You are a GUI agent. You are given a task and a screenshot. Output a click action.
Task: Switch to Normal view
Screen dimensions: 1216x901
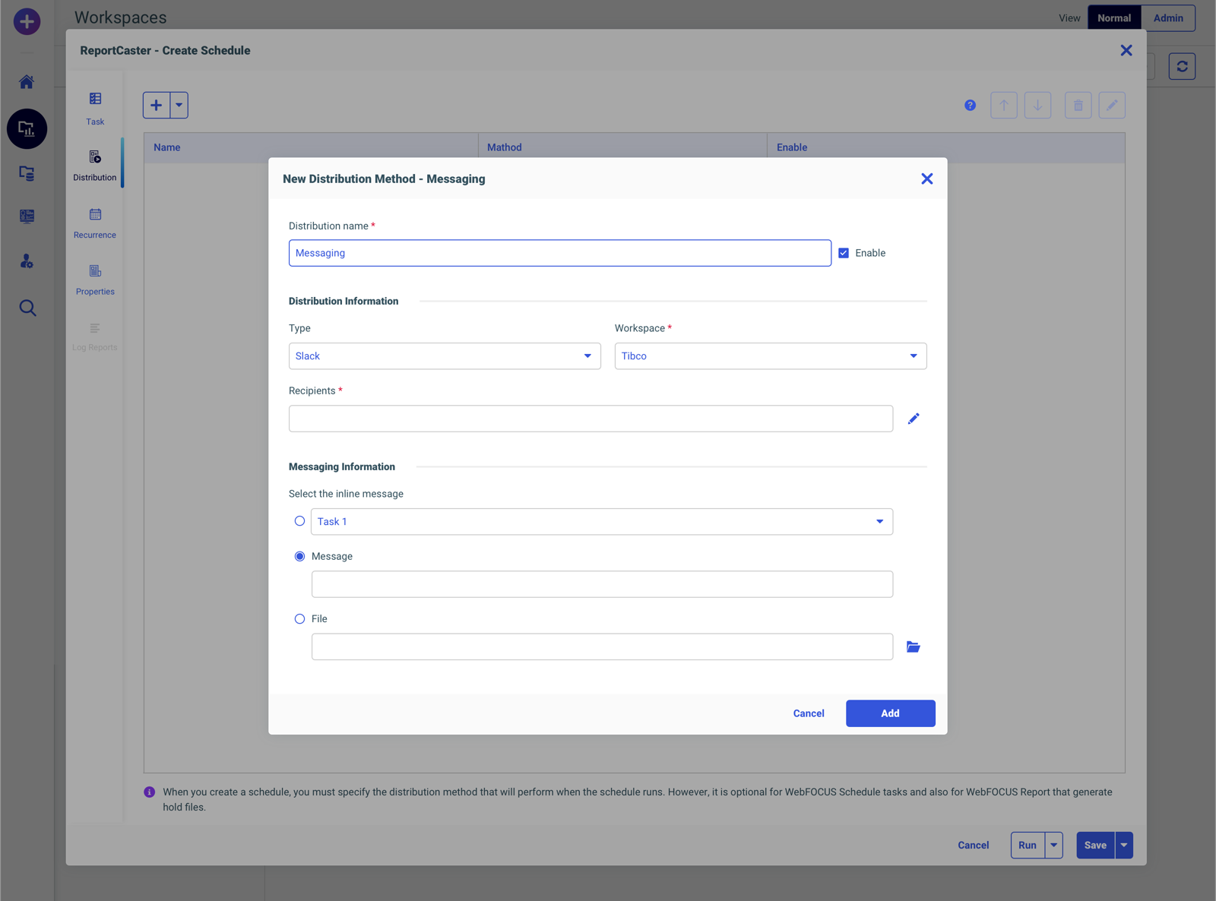(x=1114, y=18)
